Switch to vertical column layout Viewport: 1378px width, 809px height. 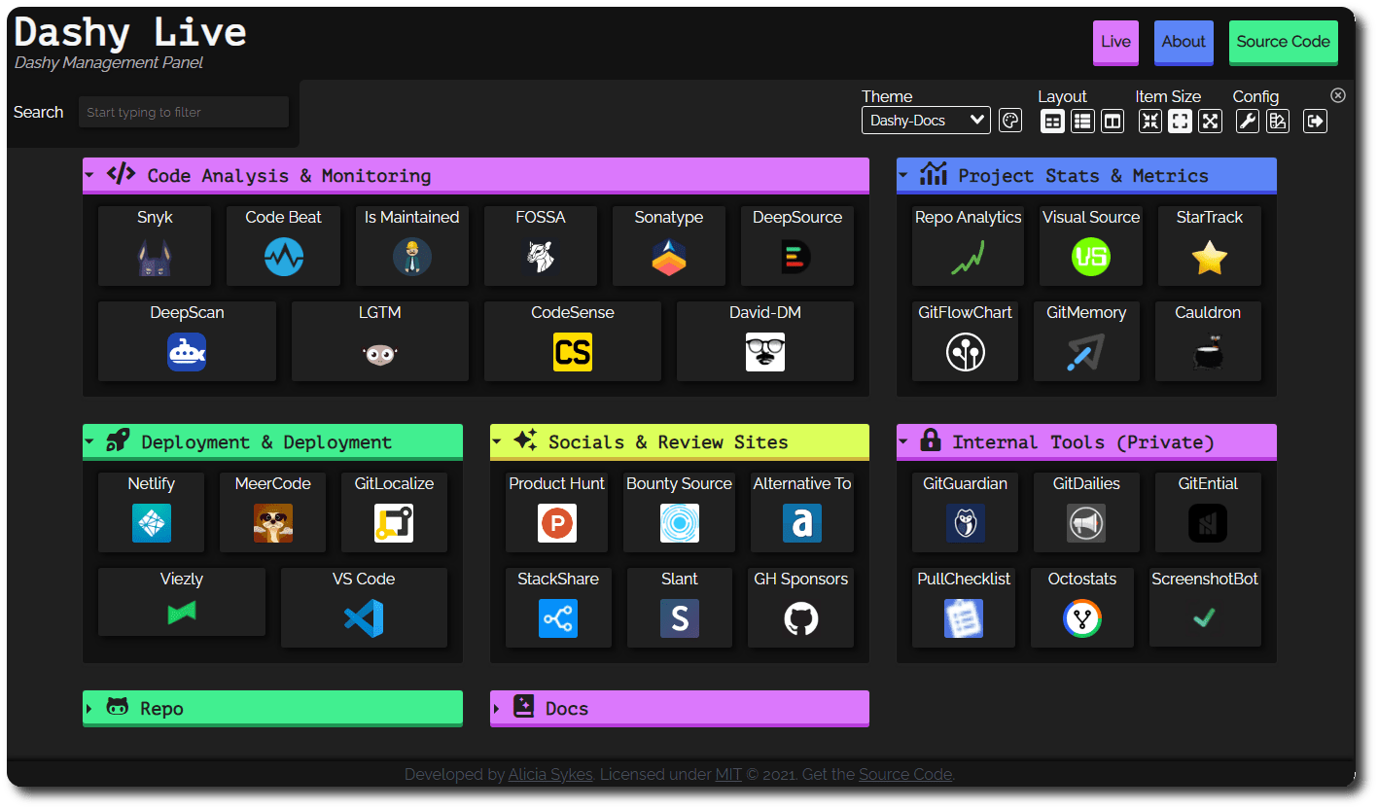(1113, 121)
